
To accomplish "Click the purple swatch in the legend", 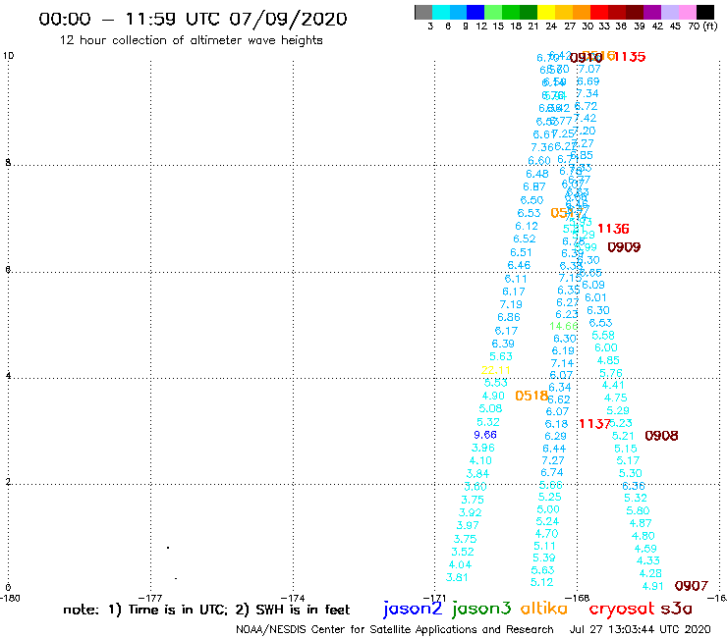I will tap(652, 12).
